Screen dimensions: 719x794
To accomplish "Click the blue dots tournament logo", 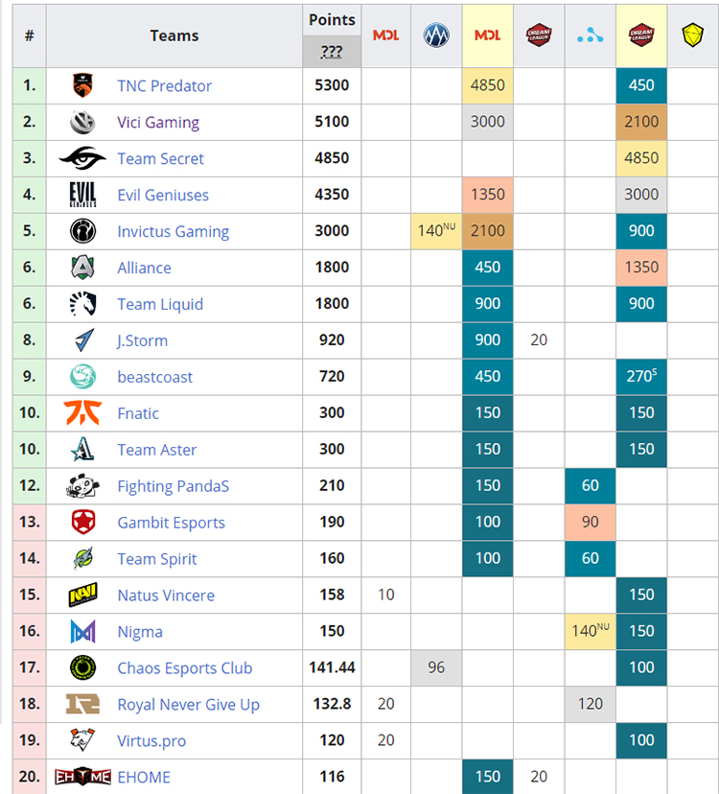I will point(590,35).
